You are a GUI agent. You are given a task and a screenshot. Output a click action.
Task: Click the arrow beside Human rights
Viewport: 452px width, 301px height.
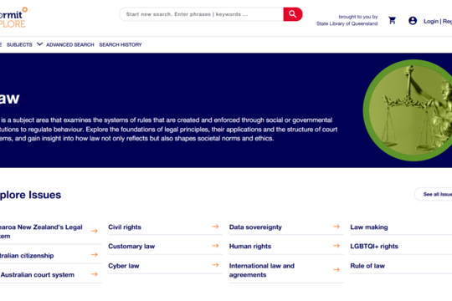coord(336,246)
